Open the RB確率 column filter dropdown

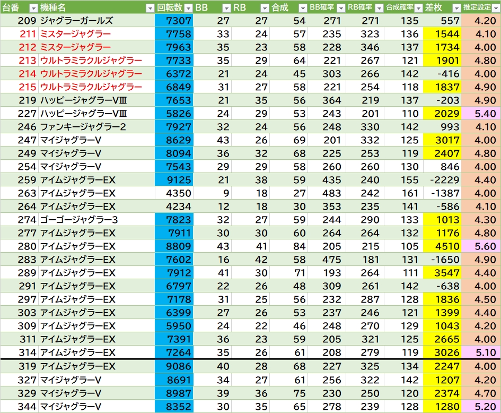[379, 8]
